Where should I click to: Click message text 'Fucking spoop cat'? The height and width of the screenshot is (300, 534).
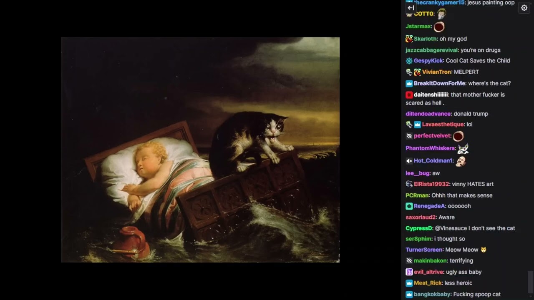click(x=477, y=295)
